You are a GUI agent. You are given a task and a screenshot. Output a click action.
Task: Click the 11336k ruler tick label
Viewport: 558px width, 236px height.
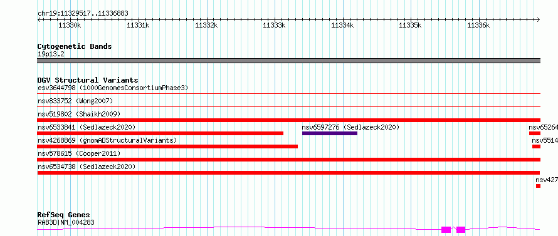[478, 25]
